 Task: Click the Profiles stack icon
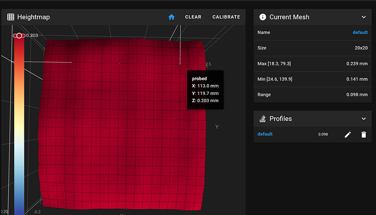coord(263,118)
